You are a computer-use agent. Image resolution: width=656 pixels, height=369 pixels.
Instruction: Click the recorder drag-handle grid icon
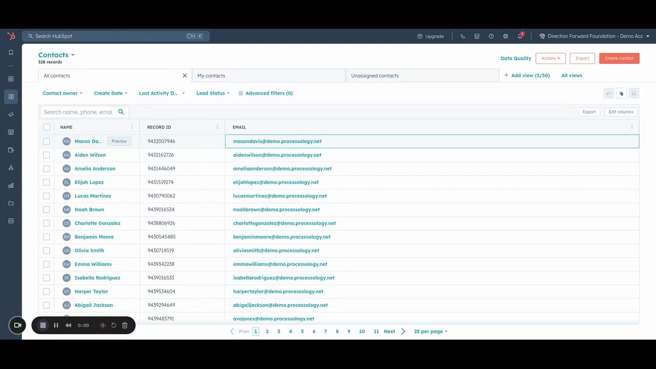click(102, 325)
